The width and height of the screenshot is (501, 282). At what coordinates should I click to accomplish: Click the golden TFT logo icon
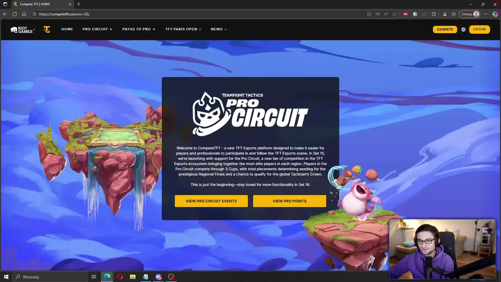(47, 29)
